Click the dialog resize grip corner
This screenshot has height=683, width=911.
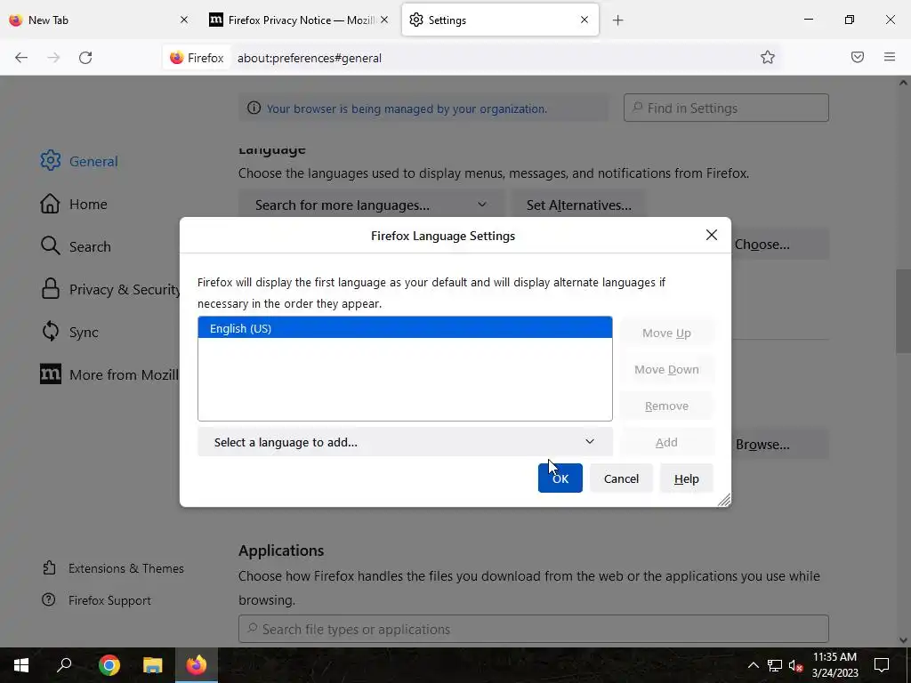723,500
